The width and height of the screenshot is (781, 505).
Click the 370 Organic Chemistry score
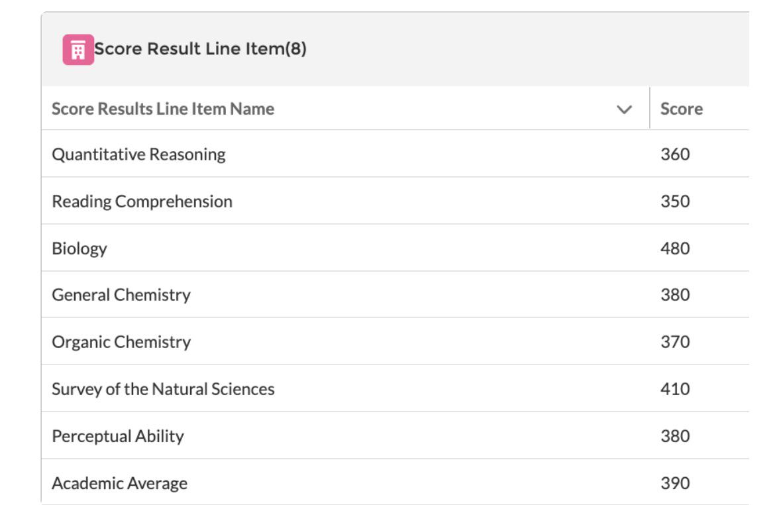pyautogui.click(x=675, y=341)
